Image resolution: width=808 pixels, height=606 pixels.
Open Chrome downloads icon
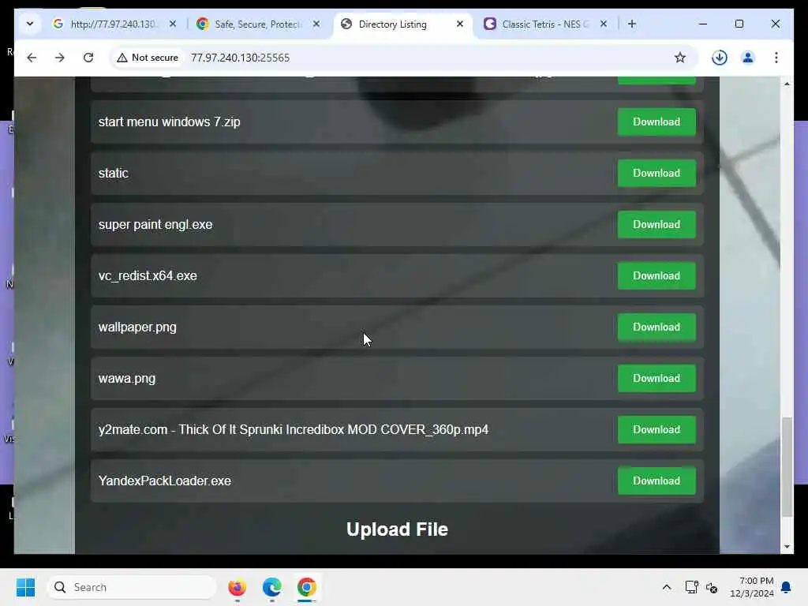pos(720,58)
